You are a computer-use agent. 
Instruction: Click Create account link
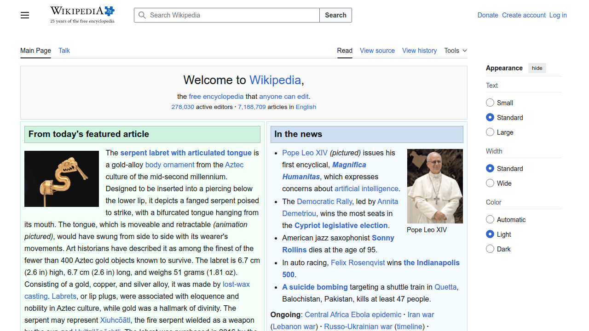pyautogui.click(x=524, y=15)
